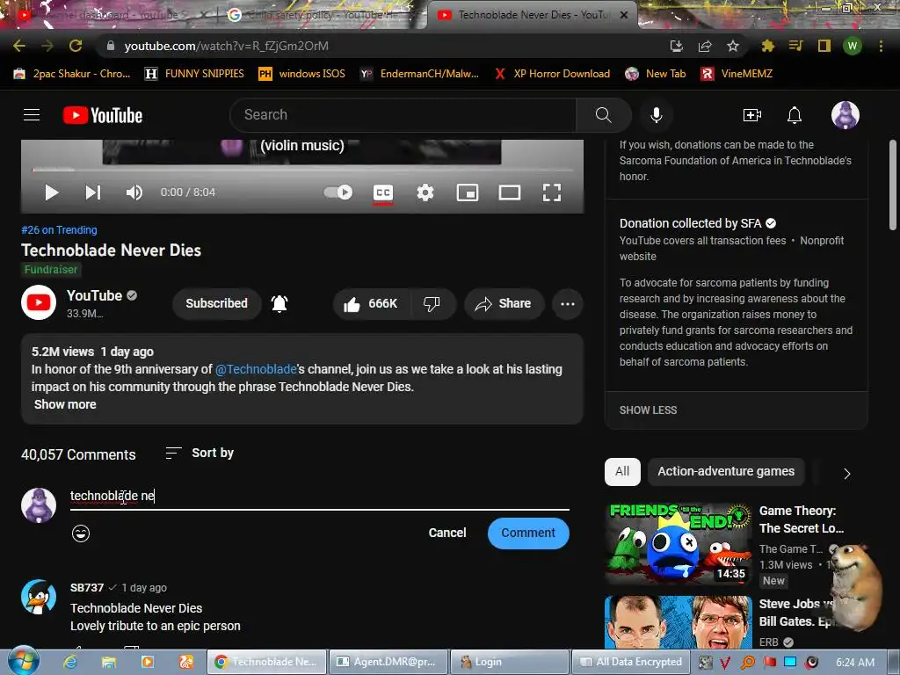Click the Subscribed button
Viewport: 900px width, 675px height.
pos(216,303)
